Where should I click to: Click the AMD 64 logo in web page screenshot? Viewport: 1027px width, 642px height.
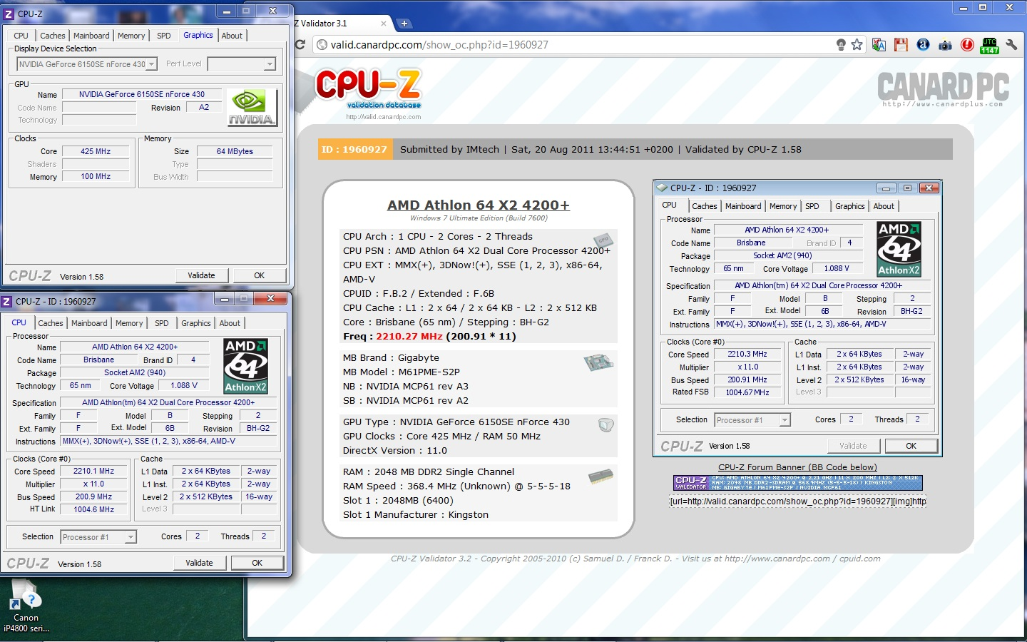(899, 249)
